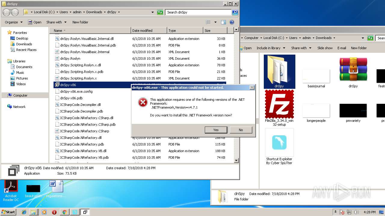Go forward in dnSpy window
385x216 pixels.
coord(15,12)
